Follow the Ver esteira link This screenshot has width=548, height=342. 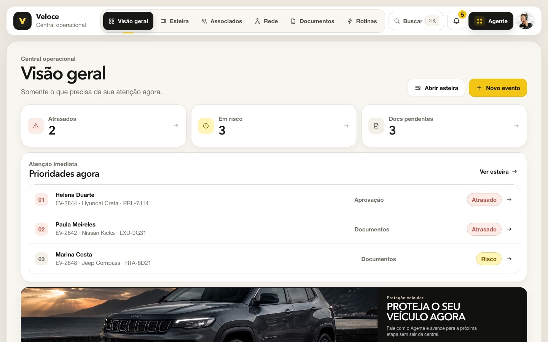(499, 172)
